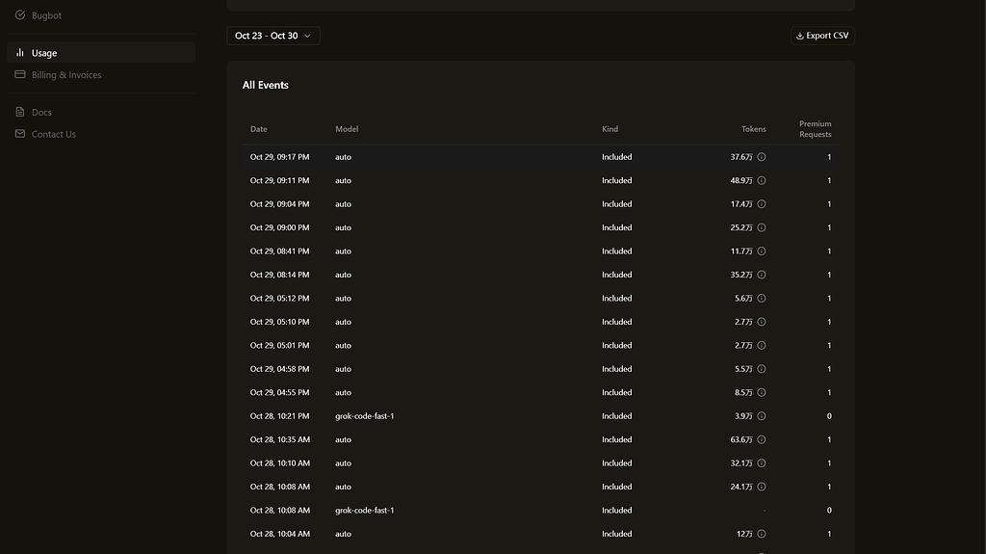Screen dimensions: 986x554
Task: Select the Oct 29, 09:04 PM date cell
Action: (x=279, y=204)
